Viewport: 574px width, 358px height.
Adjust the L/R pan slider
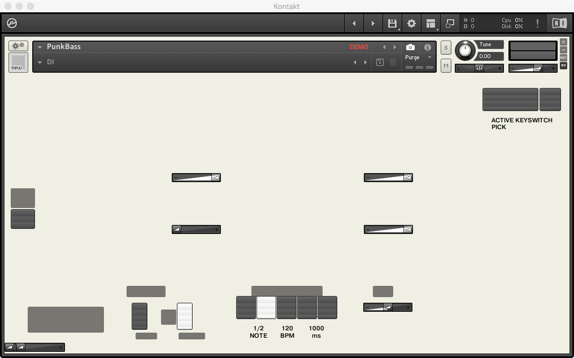pos(479,68)
